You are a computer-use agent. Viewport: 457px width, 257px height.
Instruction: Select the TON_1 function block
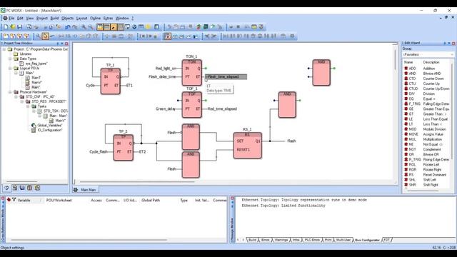(x=192, y=73)
